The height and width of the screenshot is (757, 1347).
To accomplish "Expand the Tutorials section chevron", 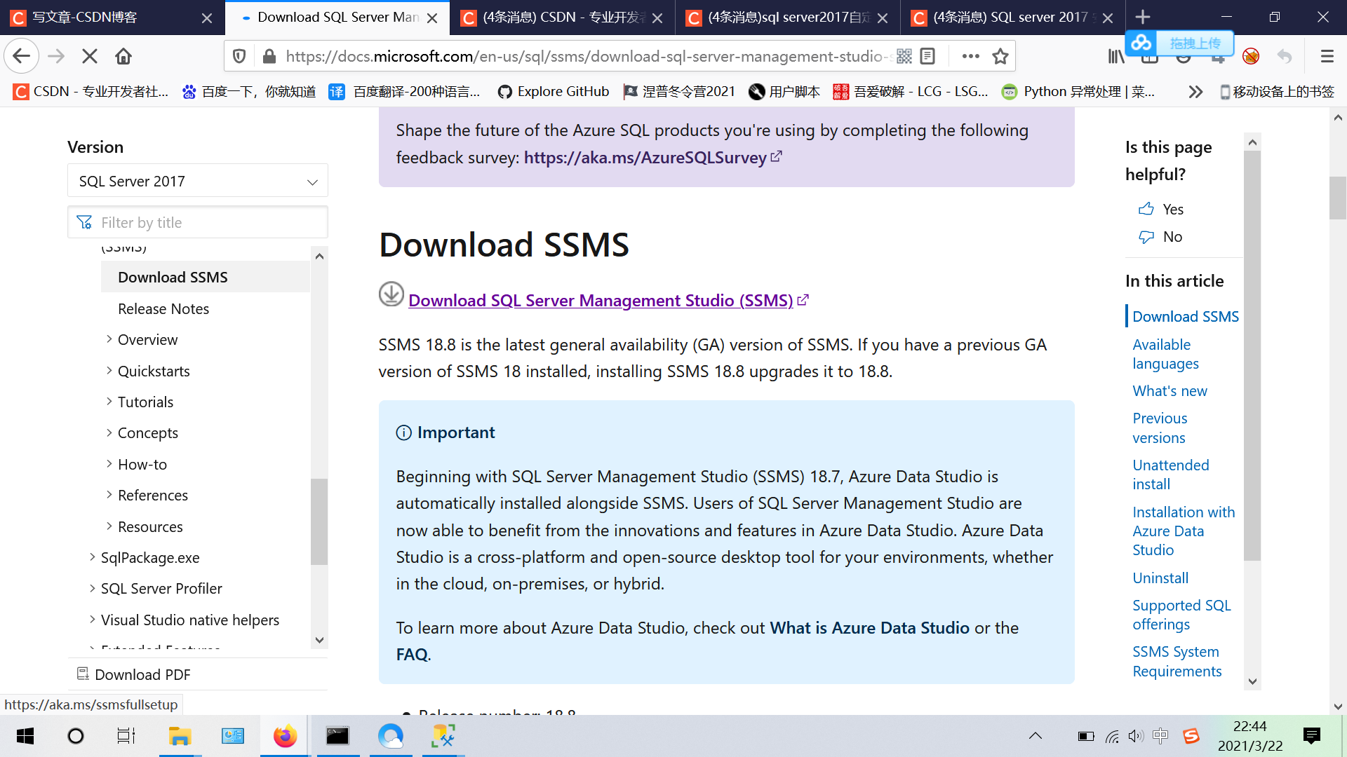I will (109, 401).
